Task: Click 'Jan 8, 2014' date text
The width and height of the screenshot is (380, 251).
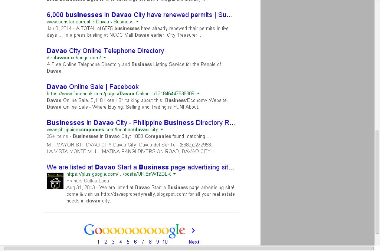Action: tap(59, 28)
